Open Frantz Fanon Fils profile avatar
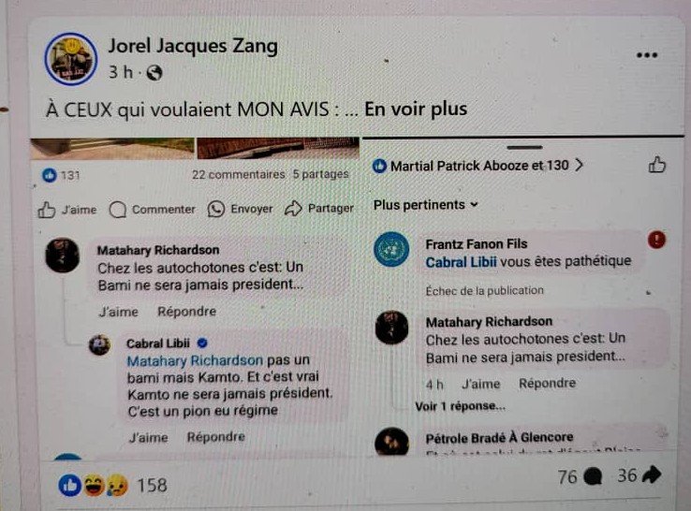The image size is (691, 511). click(x=391, y=249)
